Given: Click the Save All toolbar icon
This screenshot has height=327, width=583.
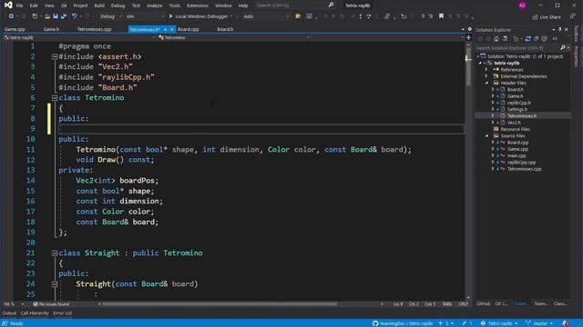Looking at the screenshot, I should [x=64, y=16].
